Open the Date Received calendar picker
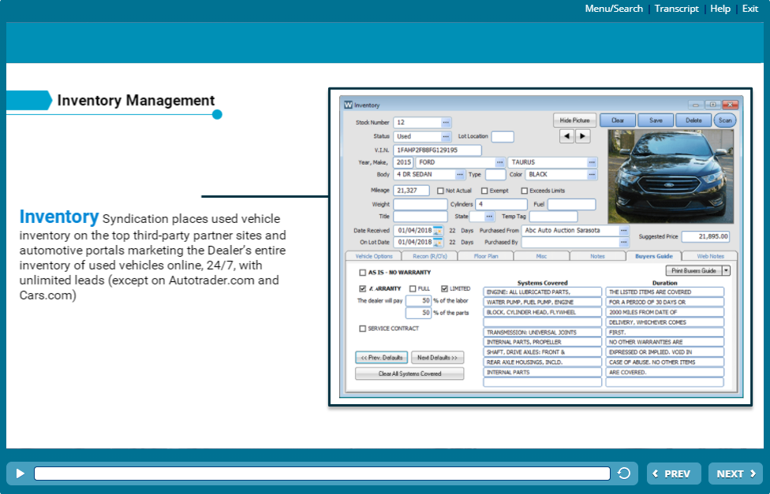The image size is (770, 494). coord(438,231)
